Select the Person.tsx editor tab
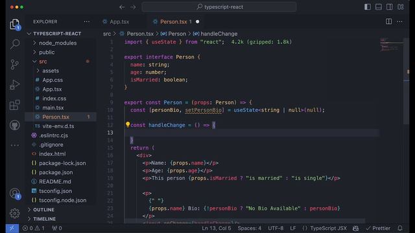 pyautogui.click(x=173, y=21)
